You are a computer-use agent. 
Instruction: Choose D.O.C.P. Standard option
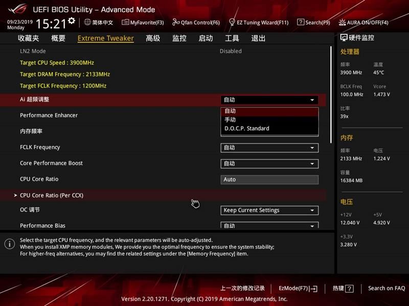[269, 129]
